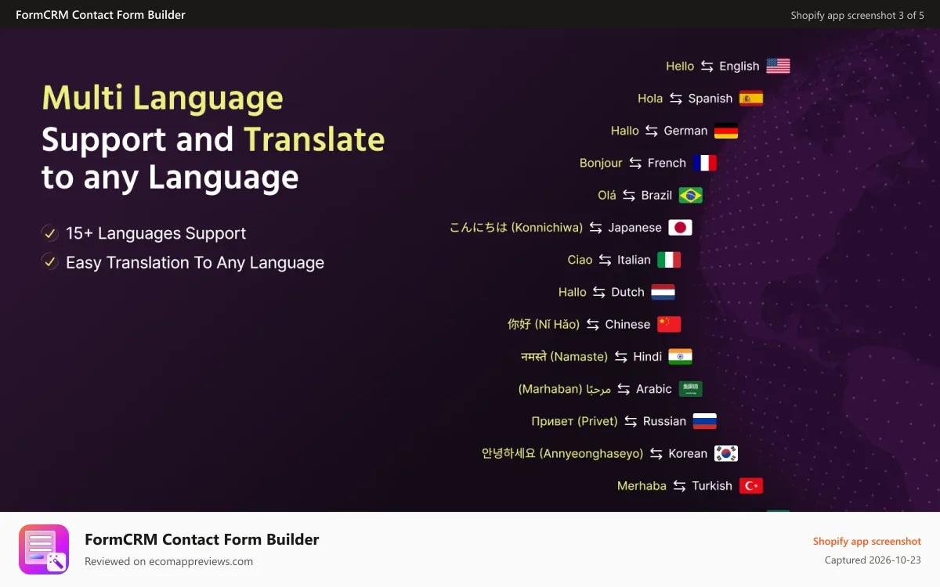The height and width of the screenshot is (587, 940).
Task: Click the Korean language label
Action: pyautogui.click(x=688, y=453)
